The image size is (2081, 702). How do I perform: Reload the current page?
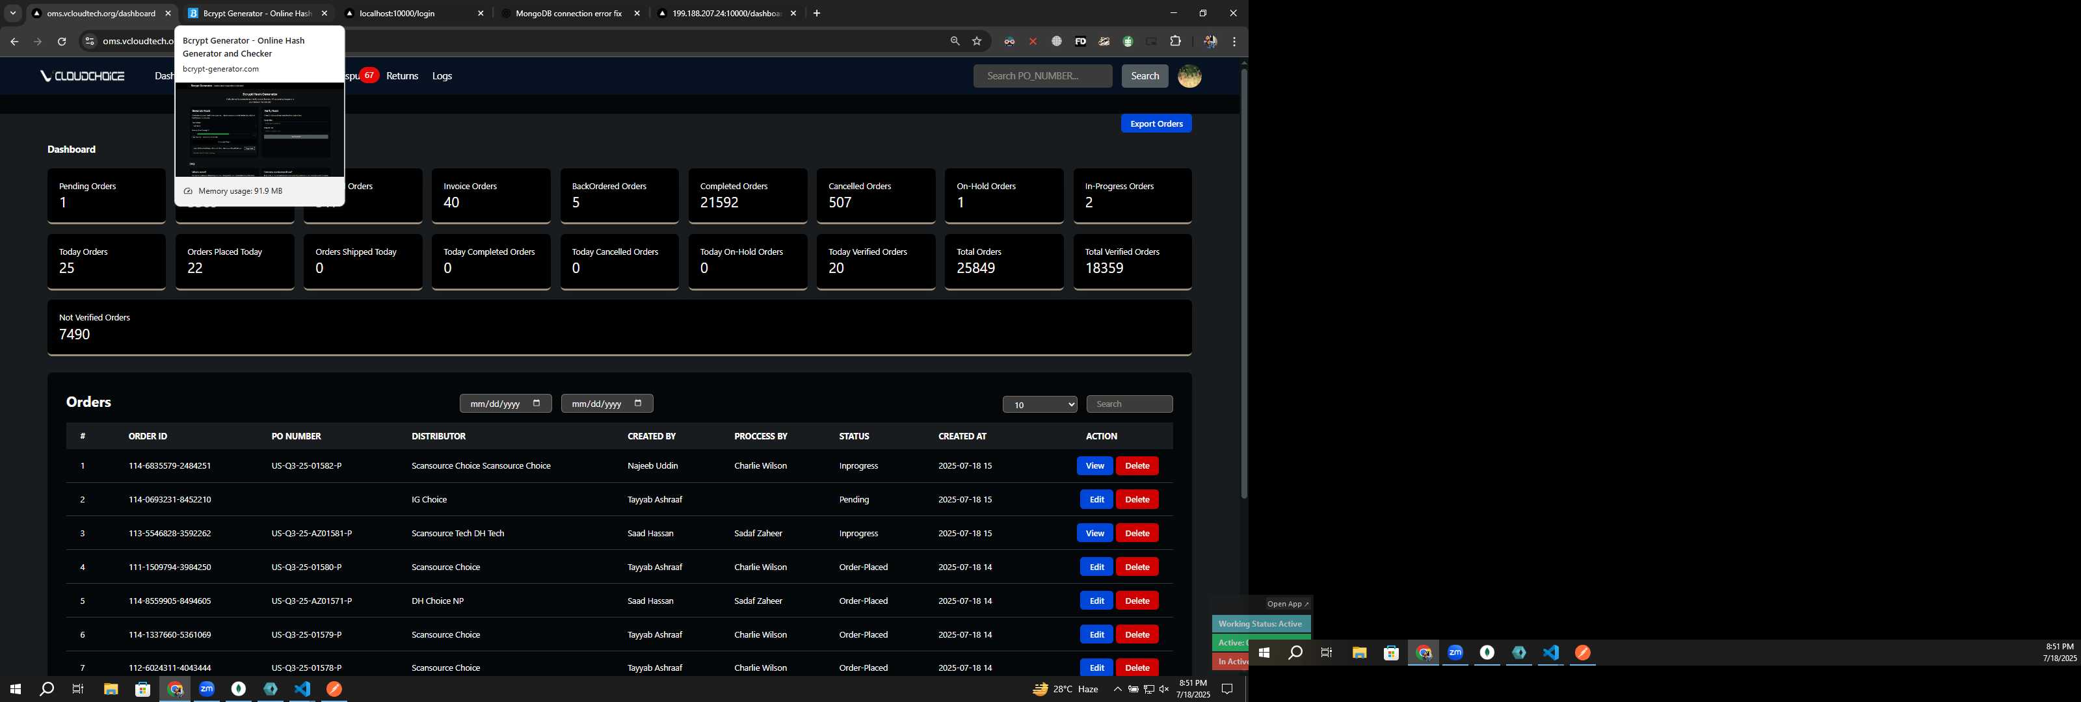61,41
